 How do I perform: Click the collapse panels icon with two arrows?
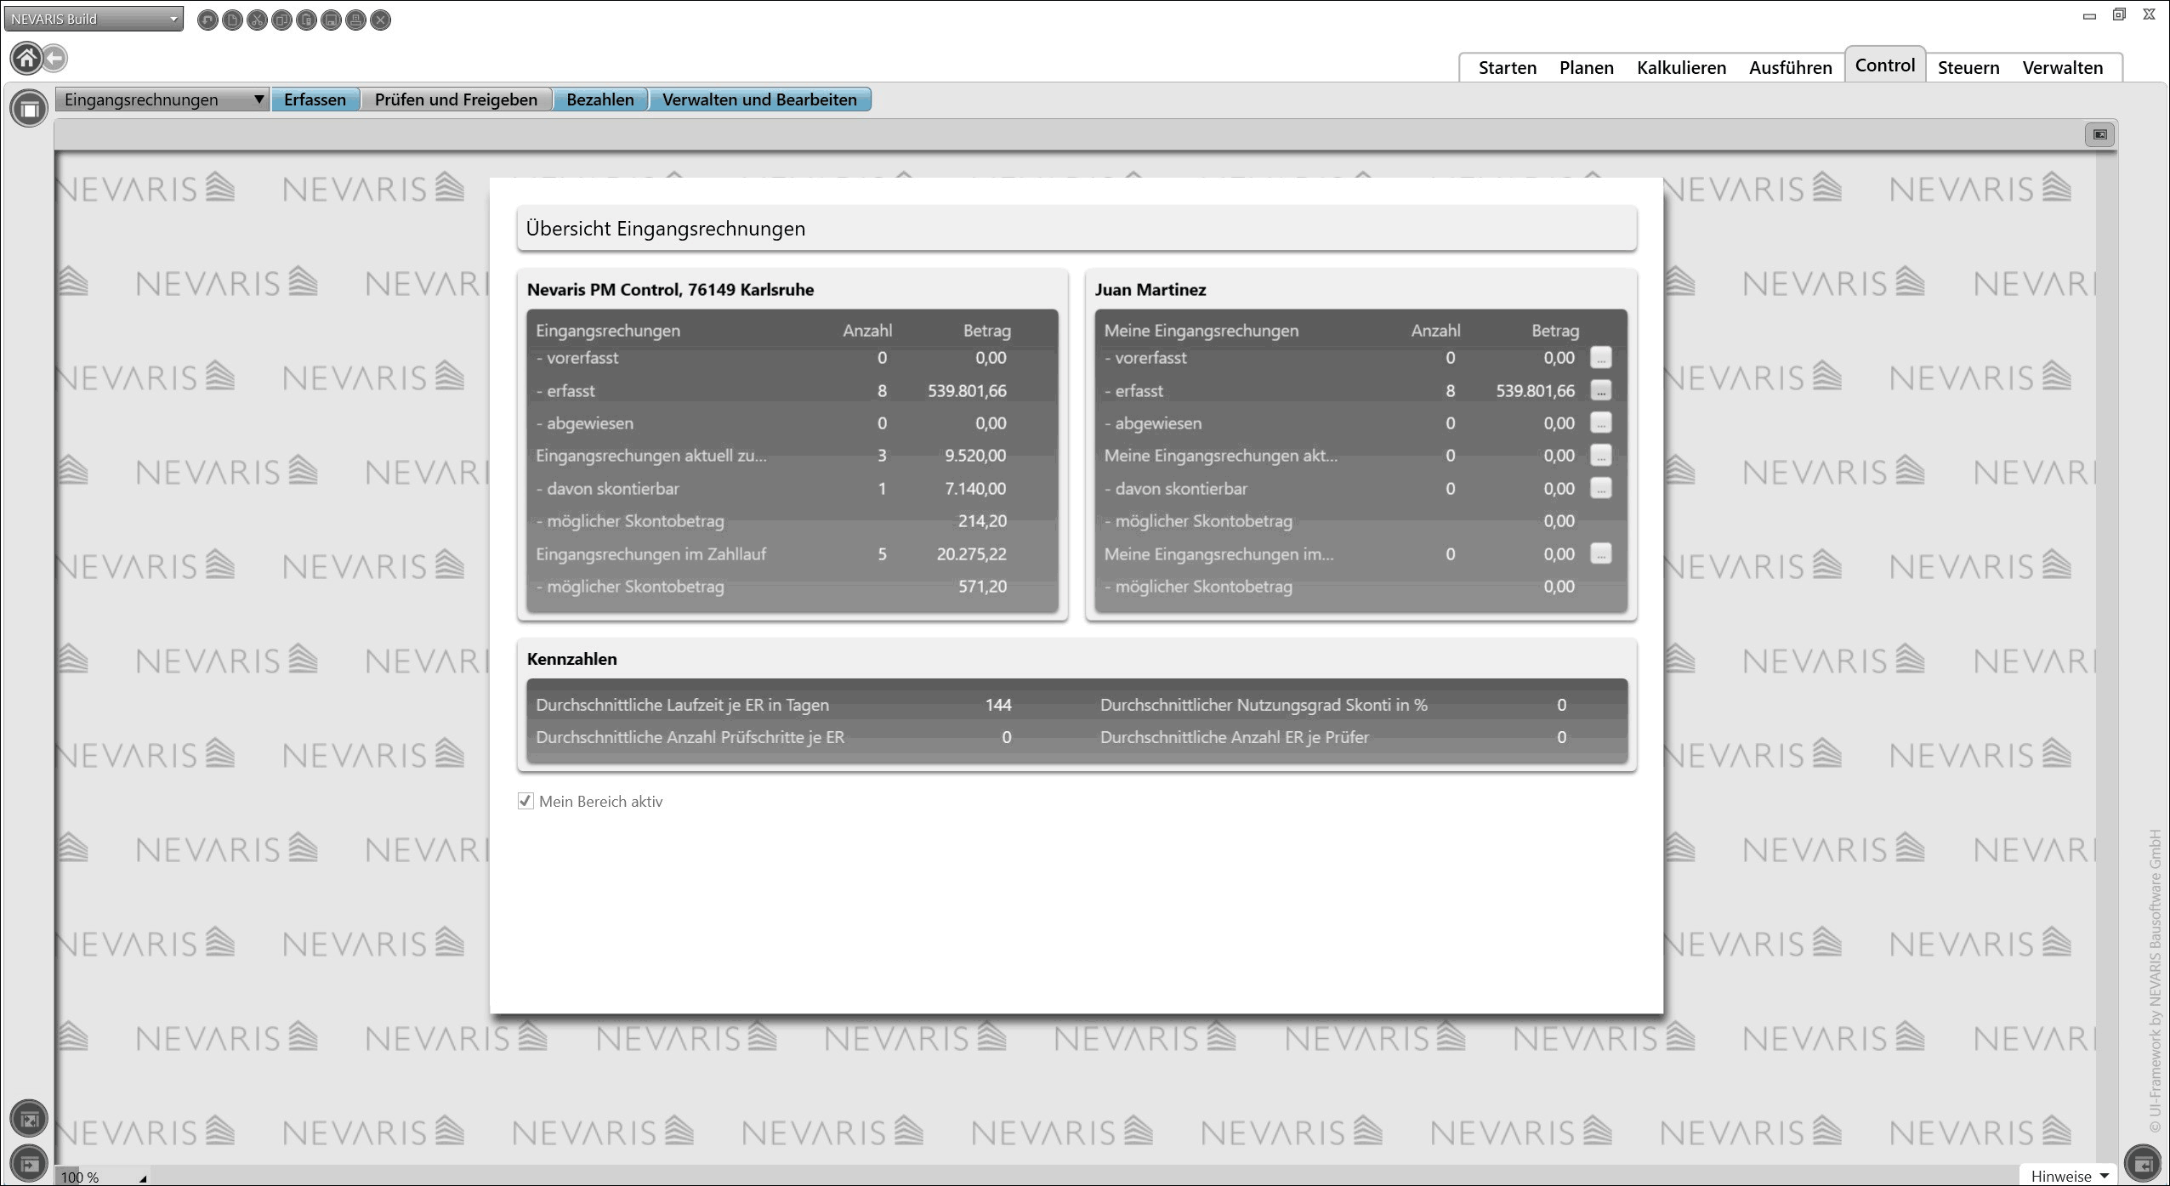pyautogui.click(x=29, y=1119)
